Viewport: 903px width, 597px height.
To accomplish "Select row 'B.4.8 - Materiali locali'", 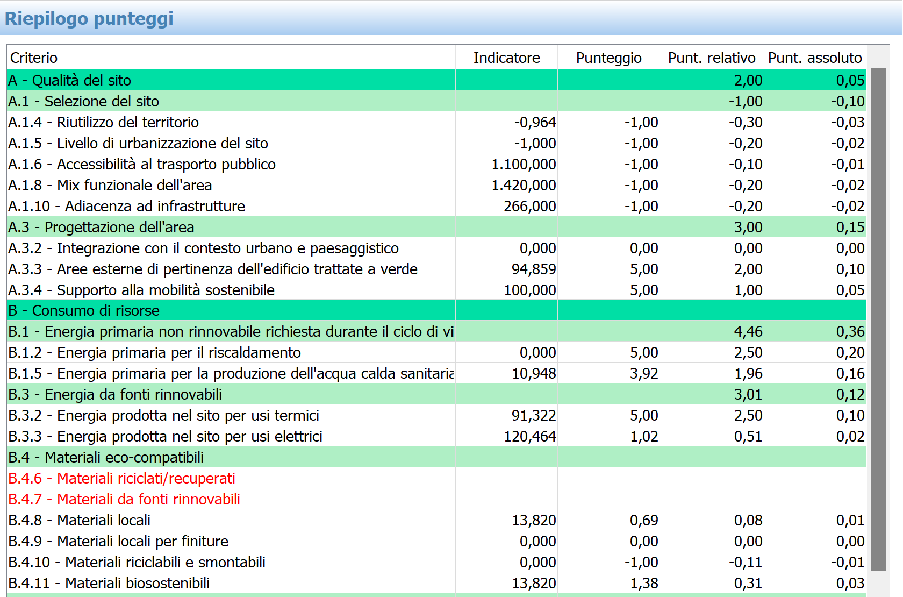I will (436, 520).
